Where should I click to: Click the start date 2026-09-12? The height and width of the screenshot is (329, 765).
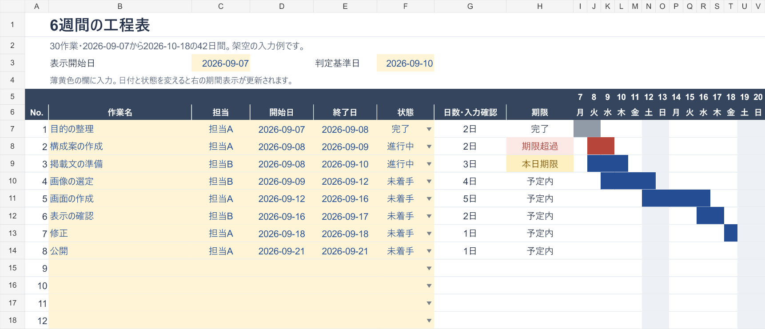point(282,199)
